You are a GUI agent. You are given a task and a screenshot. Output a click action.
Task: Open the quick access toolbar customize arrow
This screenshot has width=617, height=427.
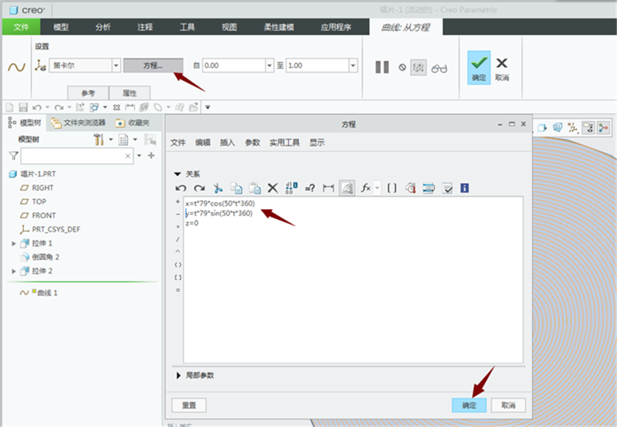click(208, 107)
